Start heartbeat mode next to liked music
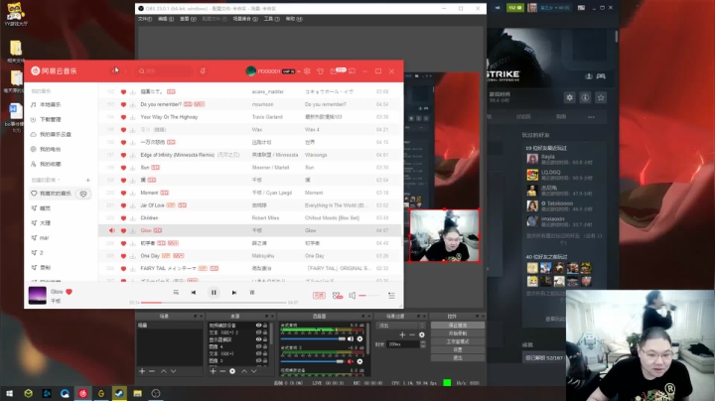Viewport: 715px width, 401px height. coord(83,194)
